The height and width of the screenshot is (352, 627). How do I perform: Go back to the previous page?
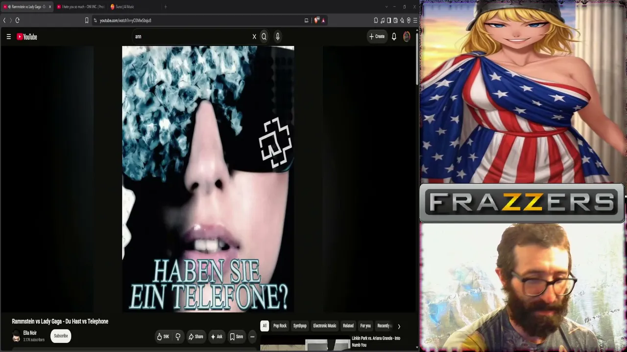coord(4,20)
